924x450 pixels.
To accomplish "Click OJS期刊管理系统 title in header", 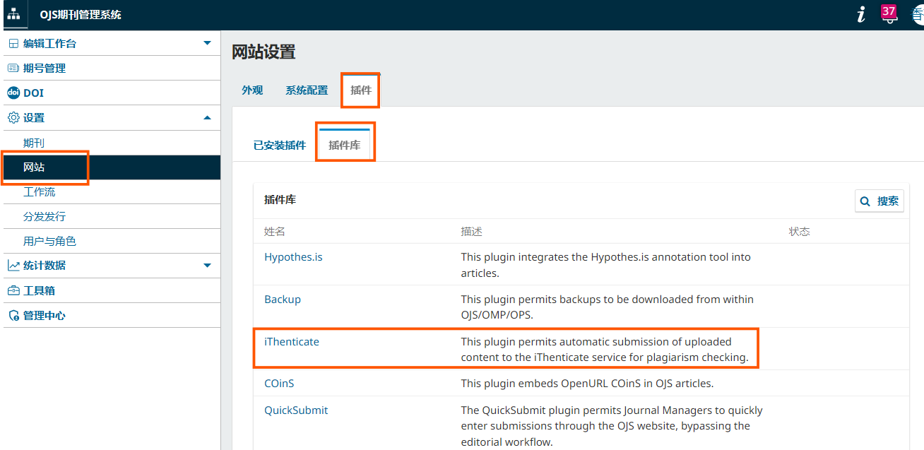I will pos(81,15).
